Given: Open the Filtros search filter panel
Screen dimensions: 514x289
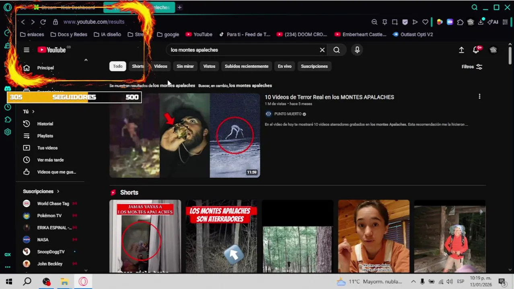Looking at the screenshot, I should coord(472,67).
